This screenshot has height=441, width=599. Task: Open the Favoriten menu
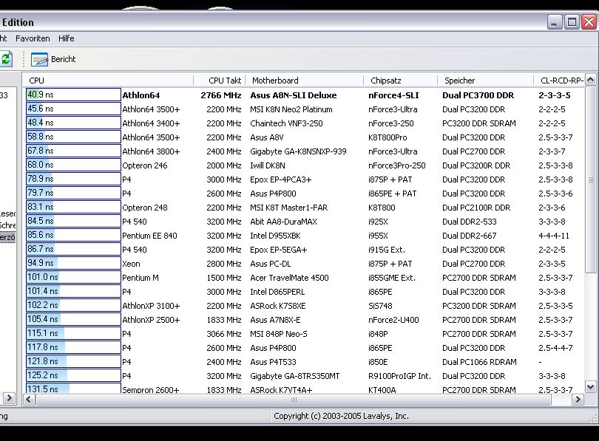click(x=33, y=38)
